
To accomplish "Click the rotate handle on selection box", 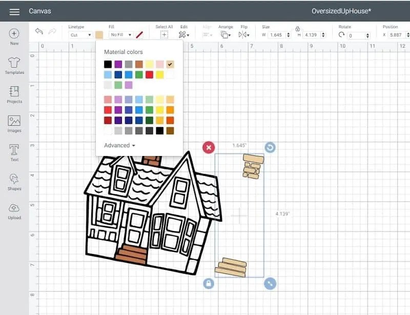I will pos(270,147).
